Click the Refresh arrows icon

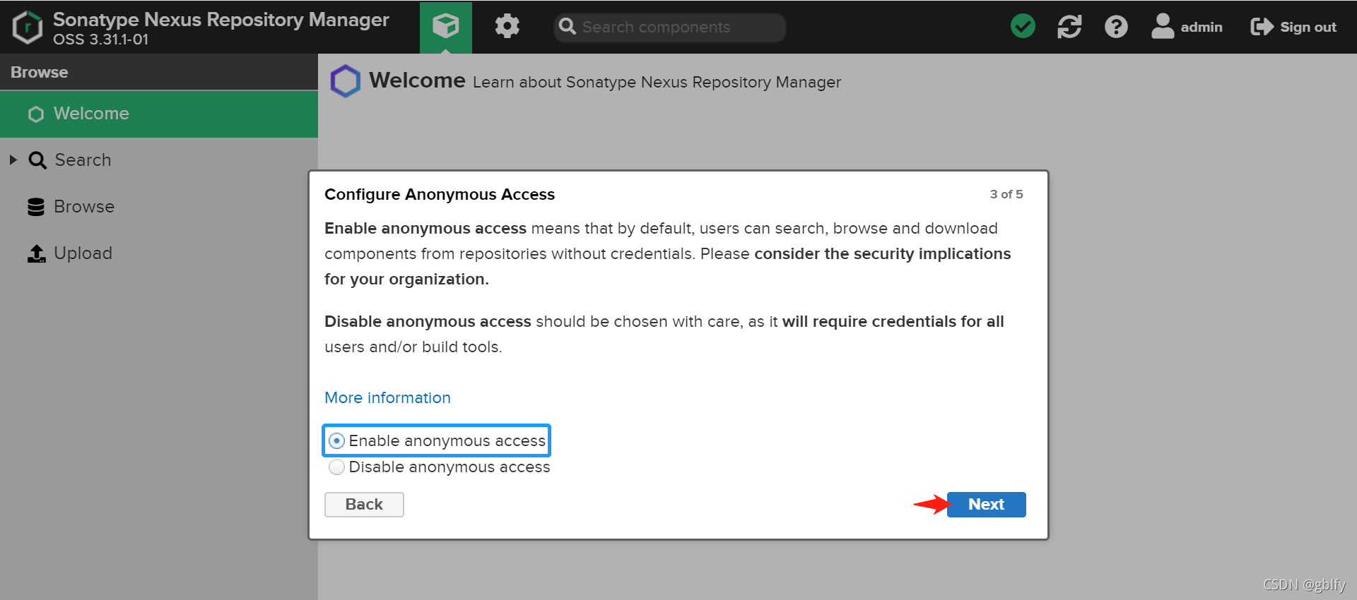tap(1069, 27)
